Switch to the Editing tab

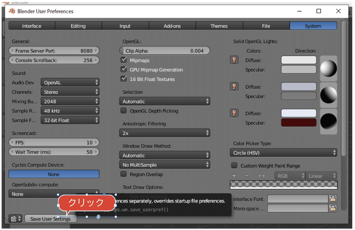(x=79, y=26)
